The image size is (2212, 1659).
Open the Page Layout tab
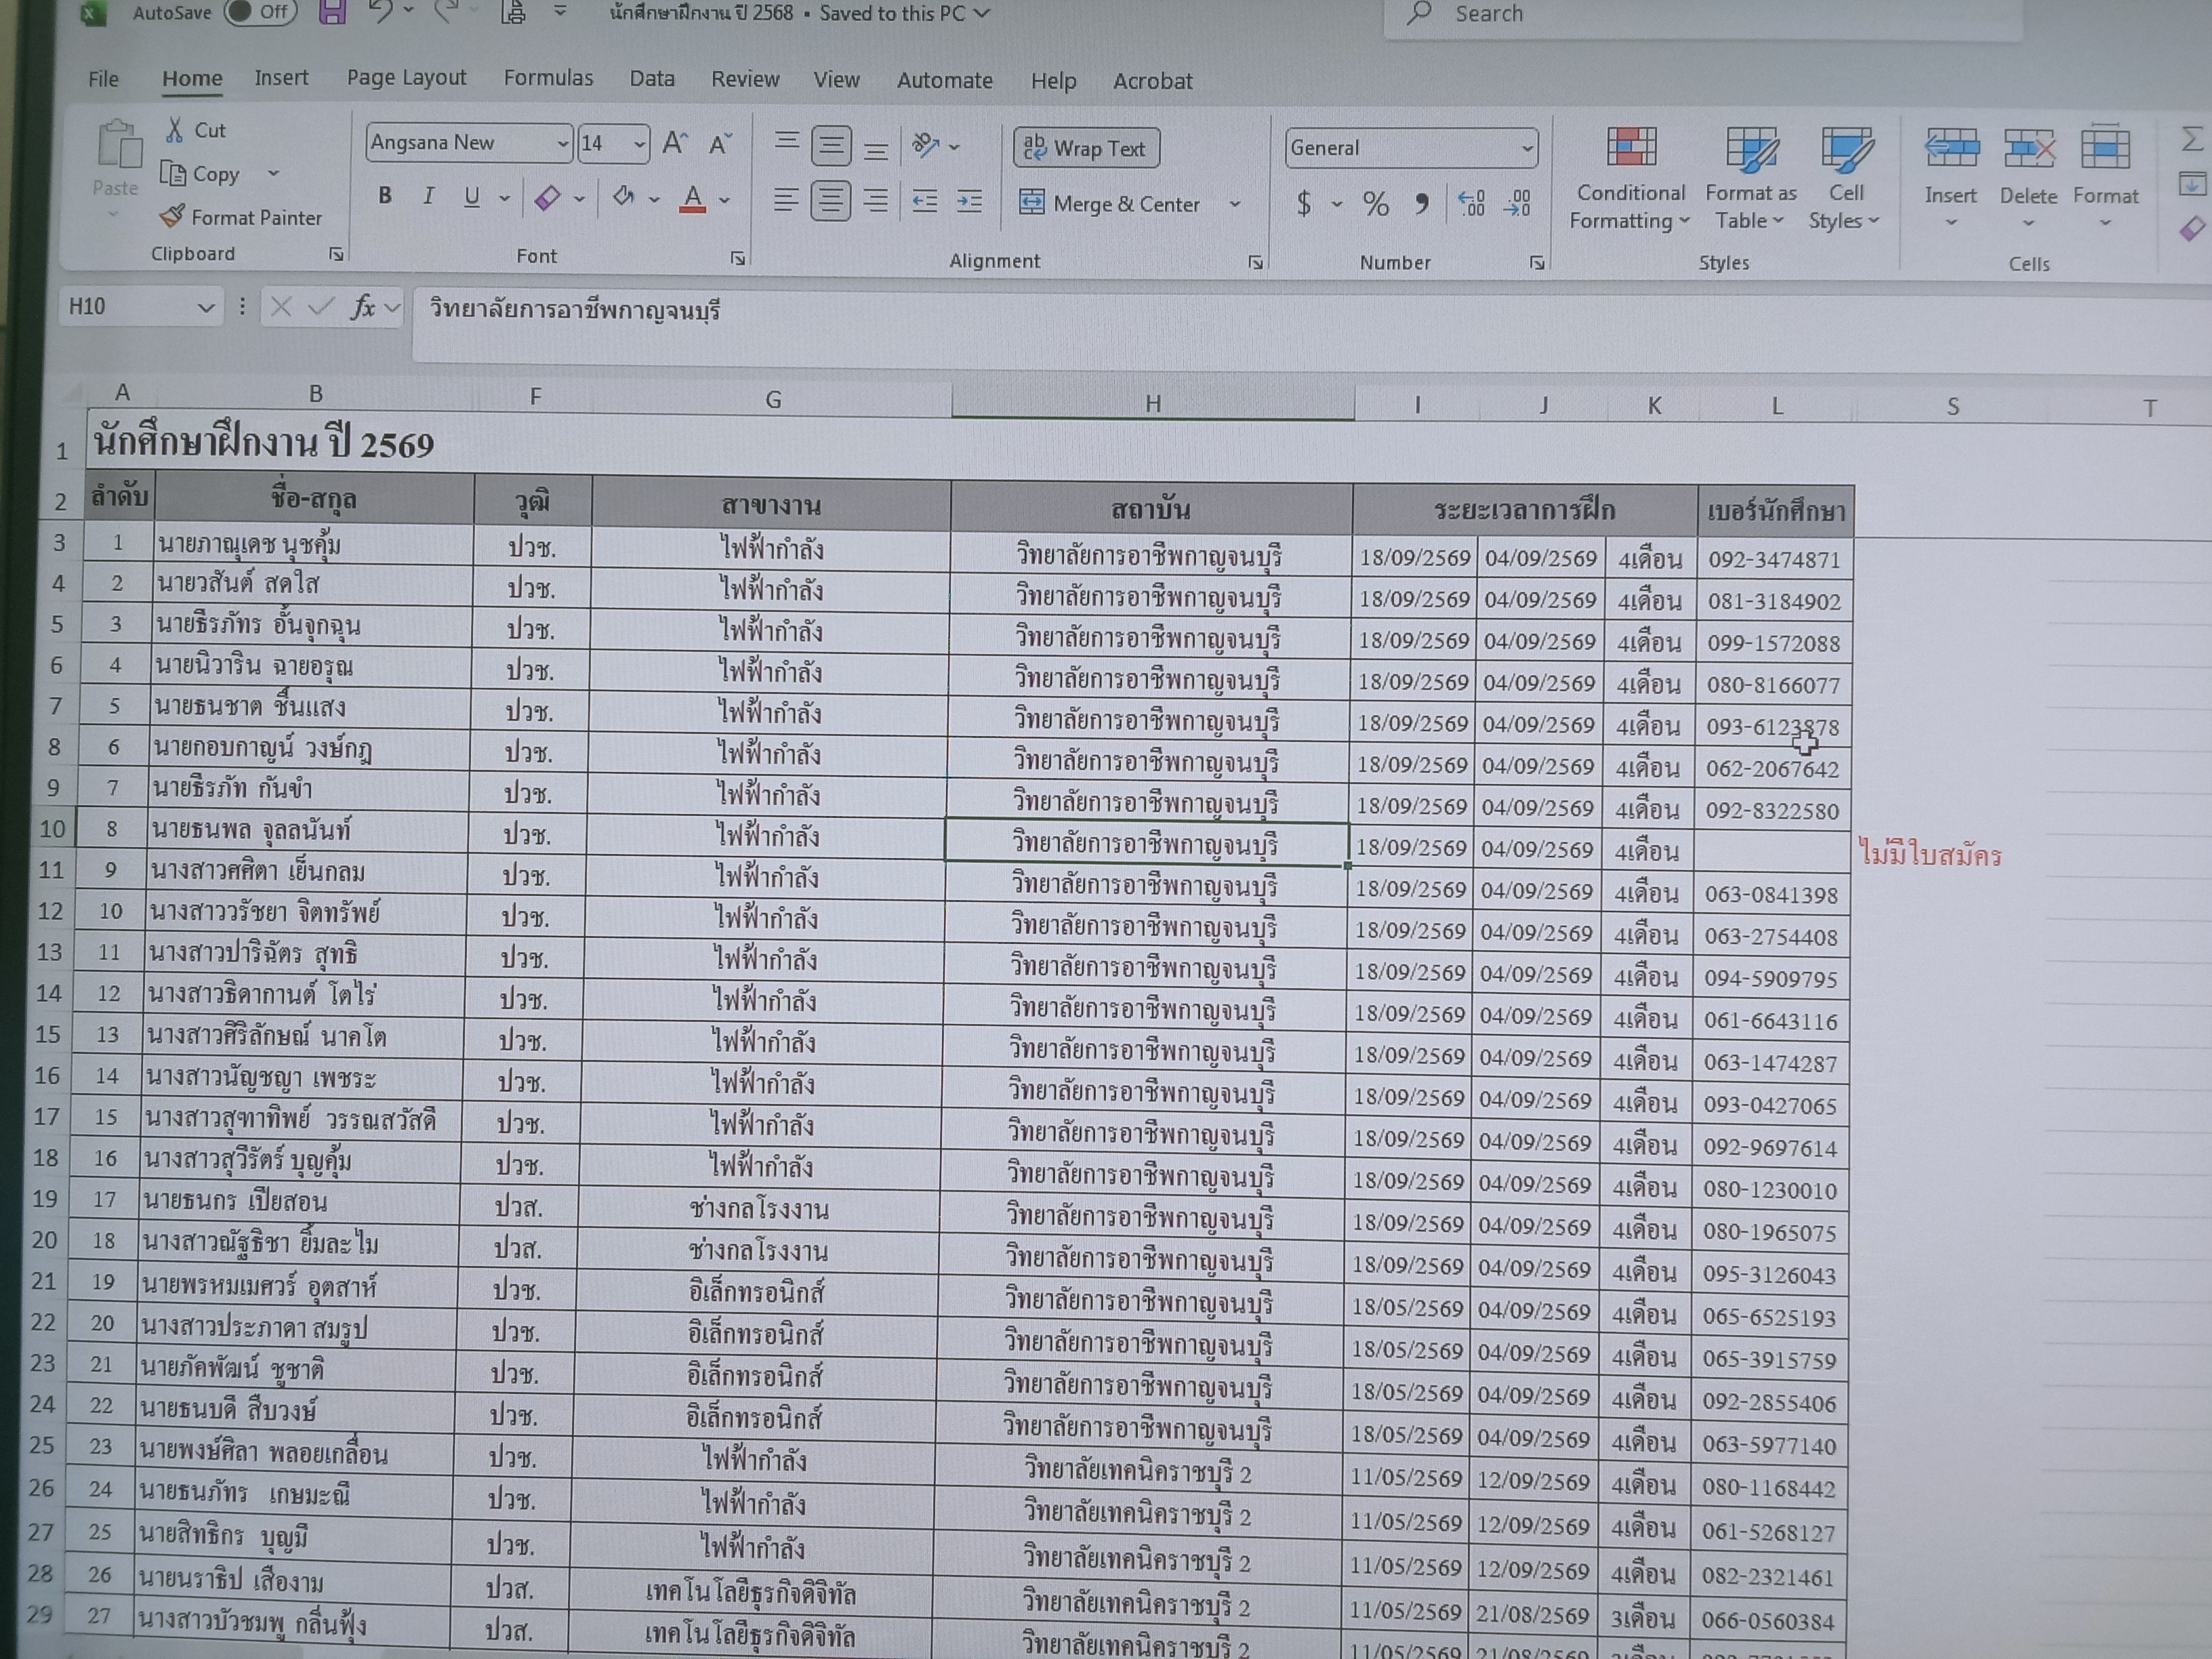click(x=406, y=78)
